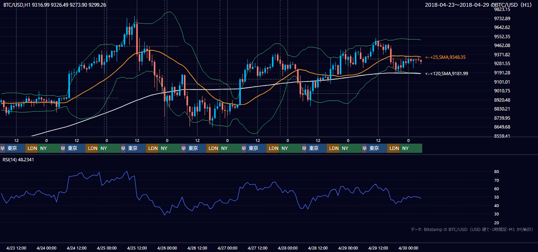
Task: Click the 4/25 12:00 date label
Action: 137,248
